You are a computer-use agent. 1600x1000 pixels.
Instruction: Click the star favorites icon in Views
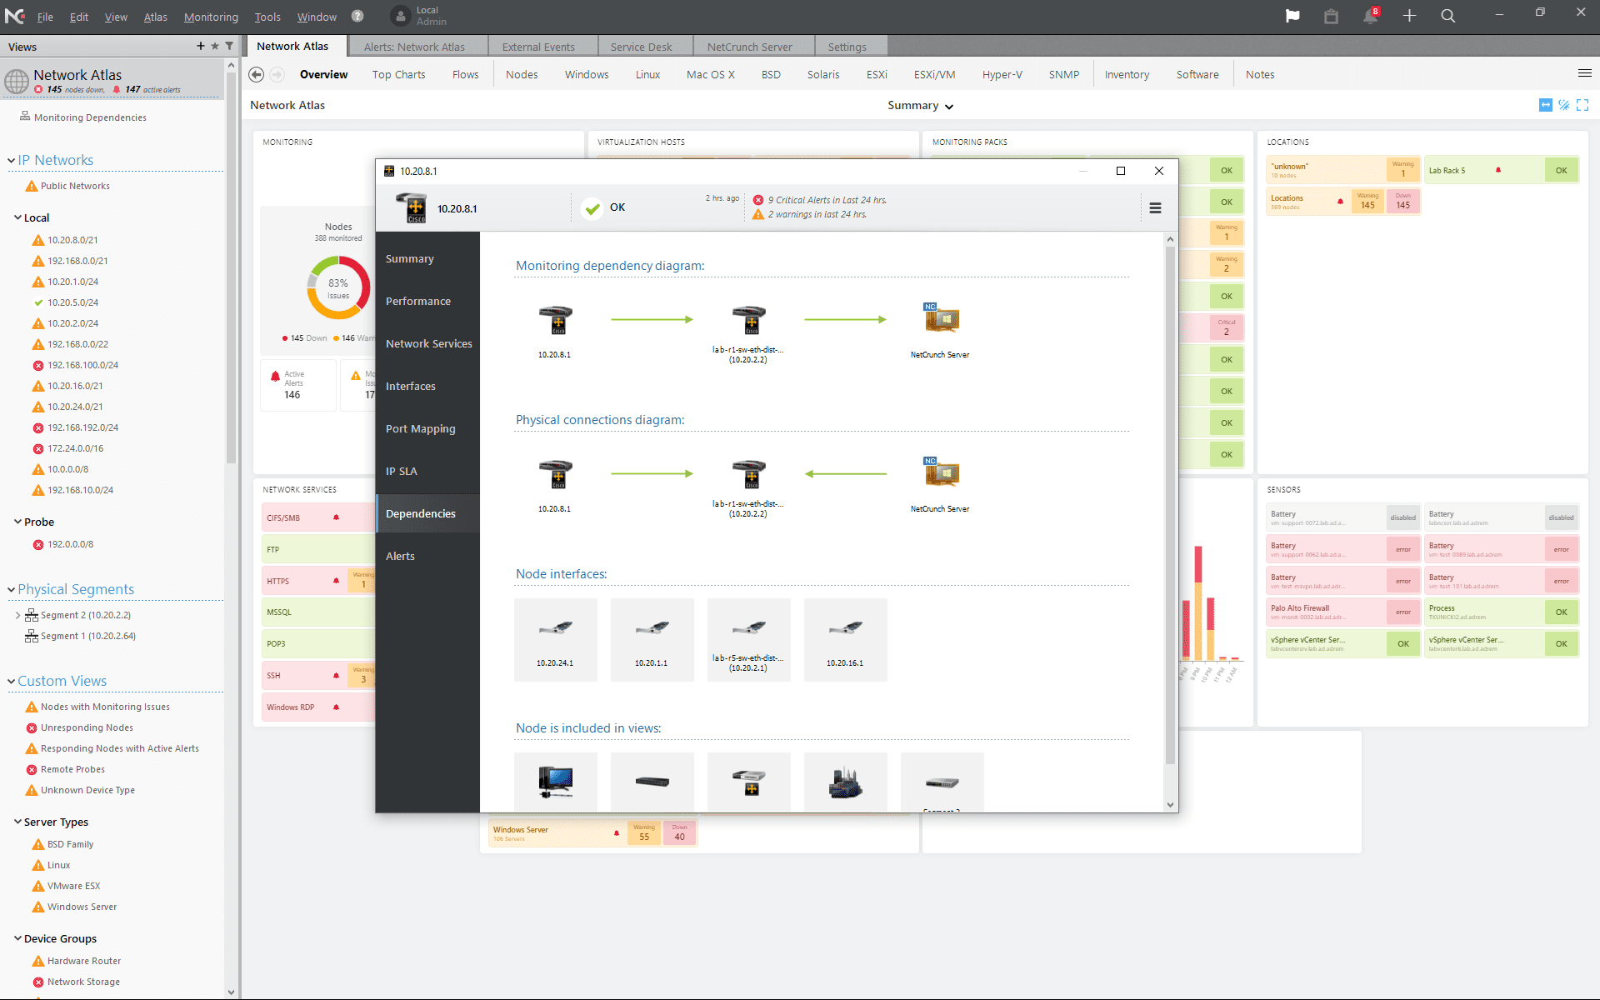215,46
